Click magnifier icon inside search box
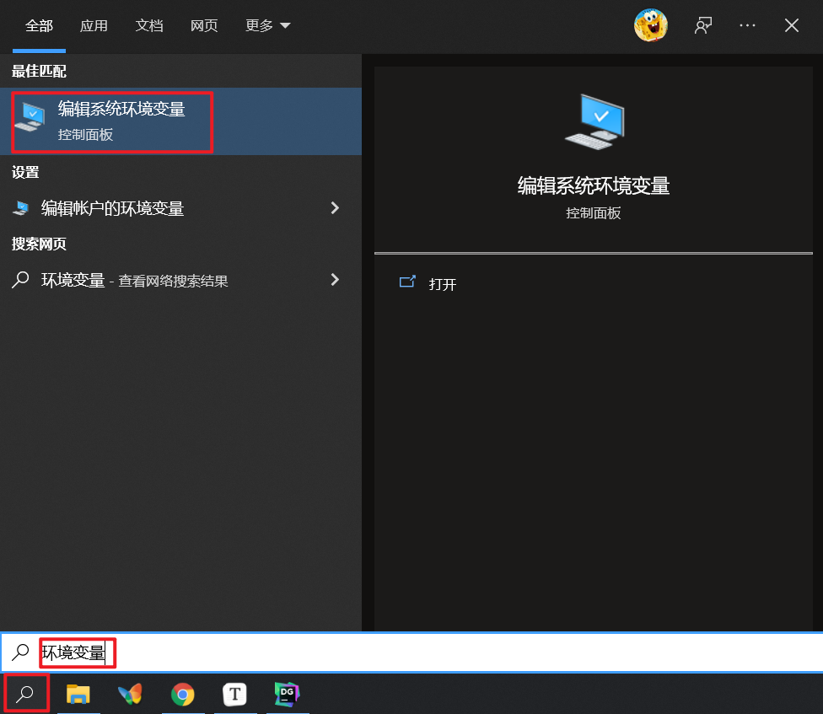 pos(20,652)
